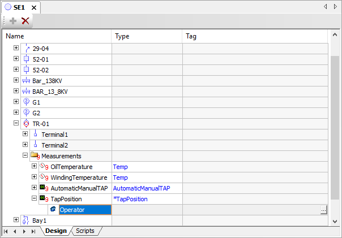Image resolution: width=342 pixels, height=238 pixels.
Task: Switch to the Scripts tab
Action: point(85,231)
